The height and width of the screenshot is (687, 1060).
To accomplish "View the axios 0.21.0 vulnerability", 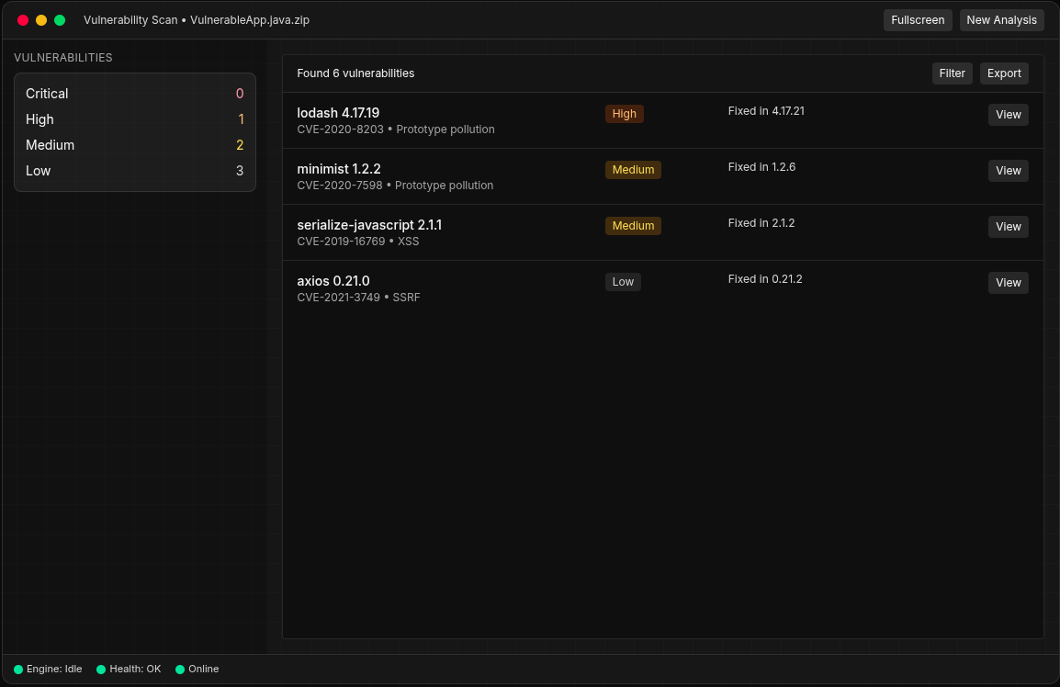I will 1008,283.
